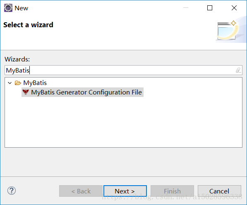Viewport: 247px width, 205px height.
Task: Click empty area of the wizards list
Action: [123, 123]
